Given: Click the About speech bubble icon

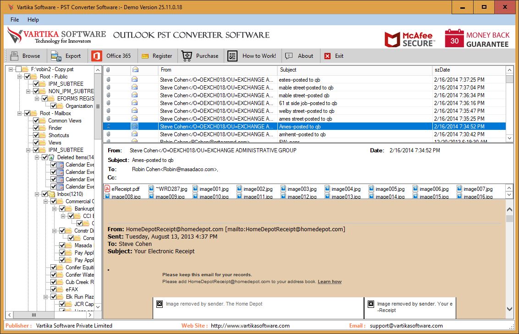Looking at the screenshot, I should pos(289,56).
